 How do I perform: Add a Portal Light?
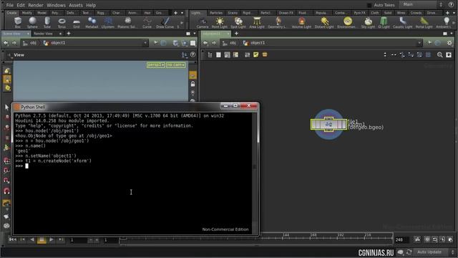pyautogui.click(x=424, y=22)
